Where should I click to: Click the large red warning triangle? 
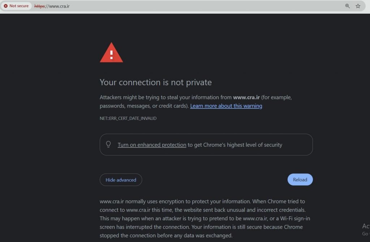click(x=111, y=53)
